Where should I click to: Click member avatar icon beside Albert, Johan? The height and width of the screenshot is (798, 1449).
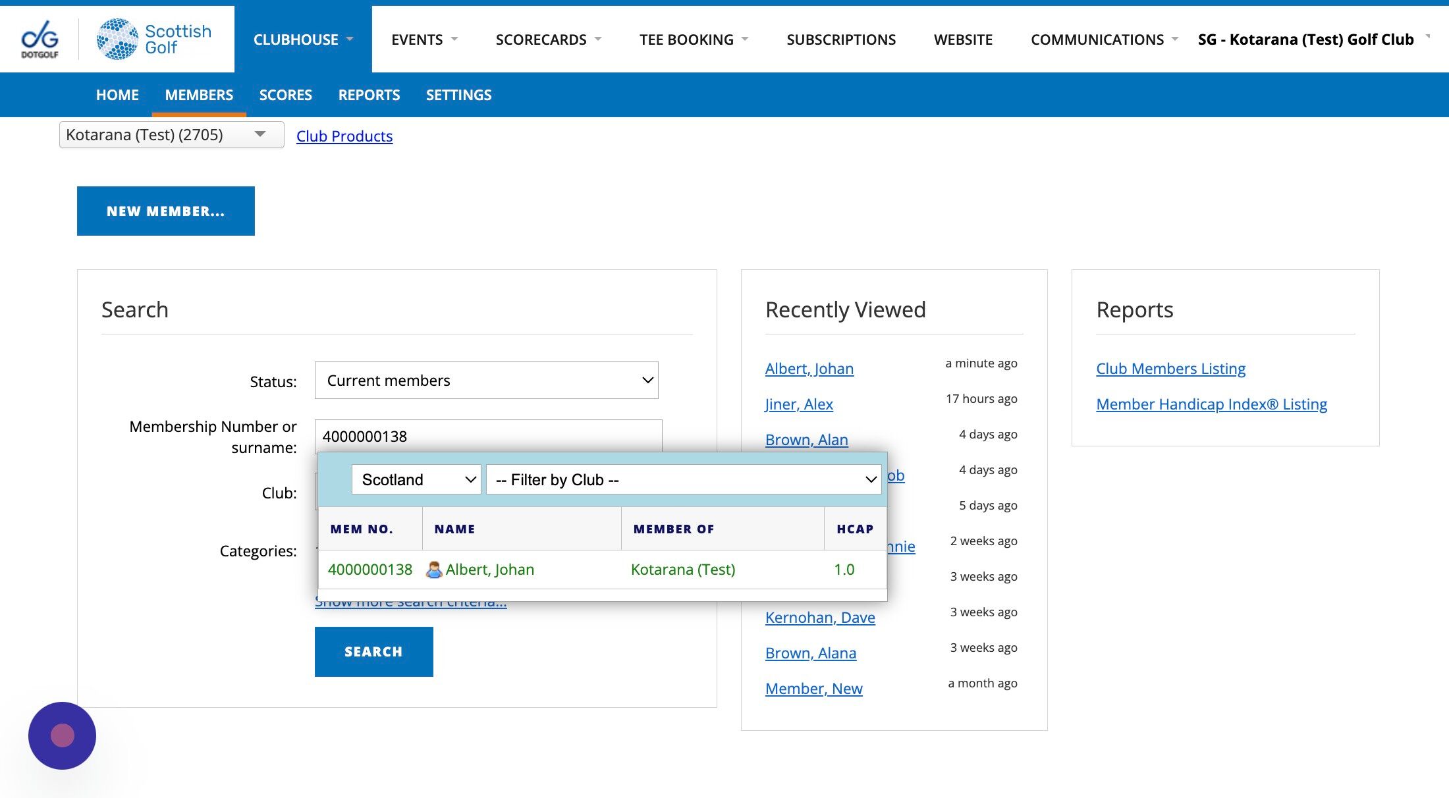pos(433,570)
